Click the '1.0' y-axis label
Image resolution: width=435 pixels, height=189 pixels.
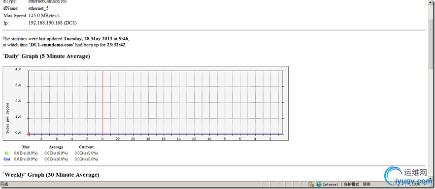click(18, 117)
